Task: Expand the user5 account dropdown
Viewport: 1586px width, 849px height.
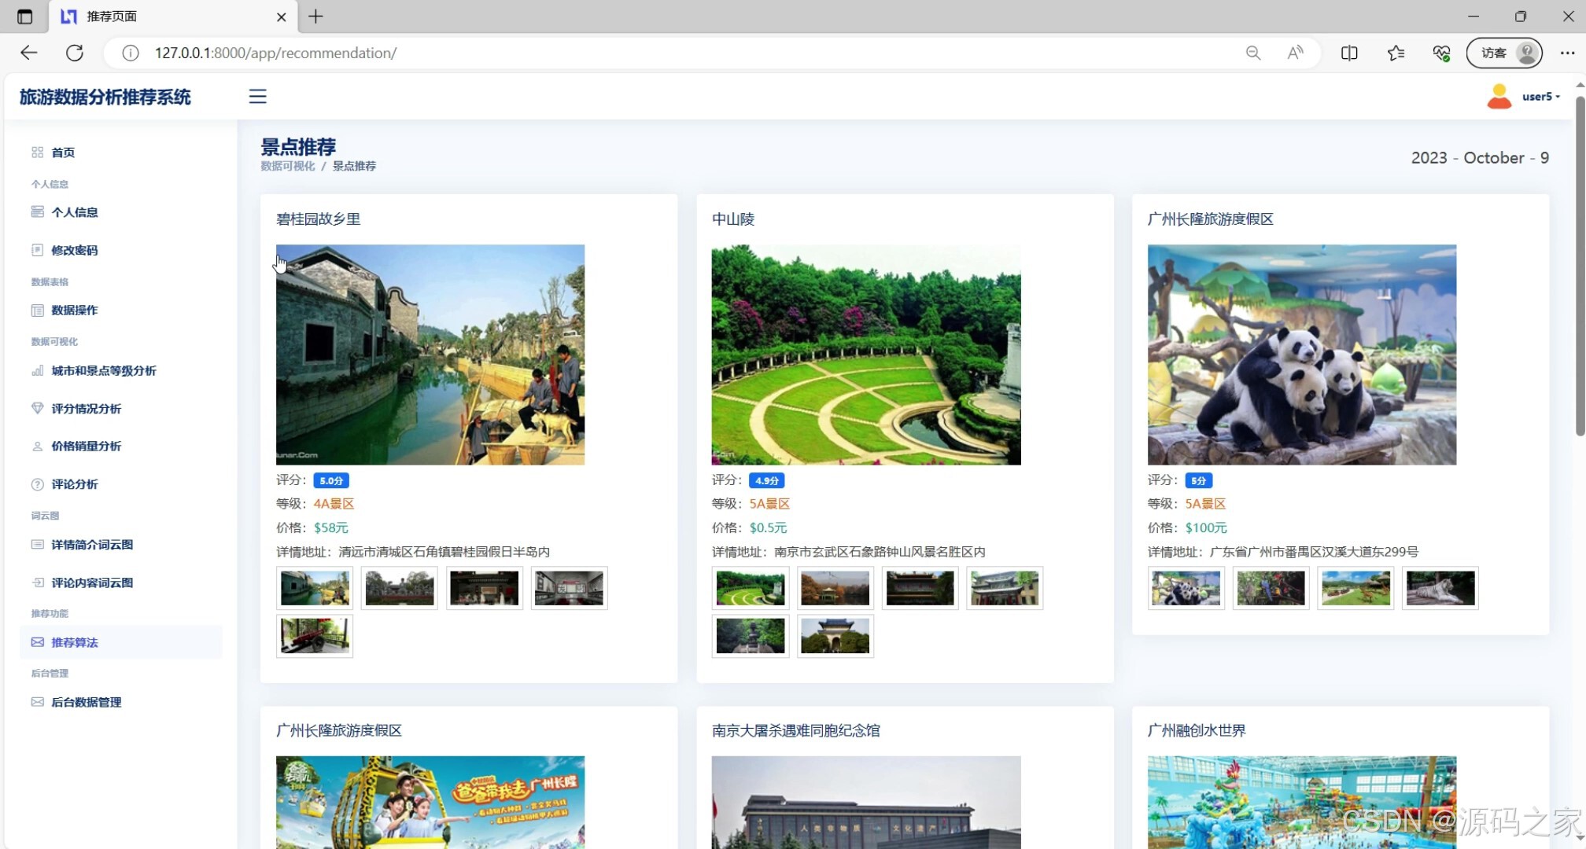Action: pyautogui.click(x=1540, y=97)
